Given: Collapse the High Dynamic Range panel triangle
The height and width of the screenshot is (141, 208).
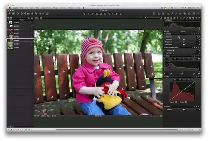Looking at the screenshot, I should coord(165,47).
